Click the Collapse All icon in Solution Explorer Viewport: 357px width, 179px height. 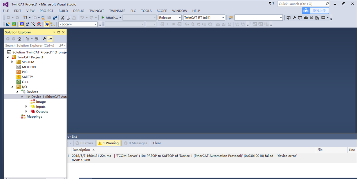point(36,39)
